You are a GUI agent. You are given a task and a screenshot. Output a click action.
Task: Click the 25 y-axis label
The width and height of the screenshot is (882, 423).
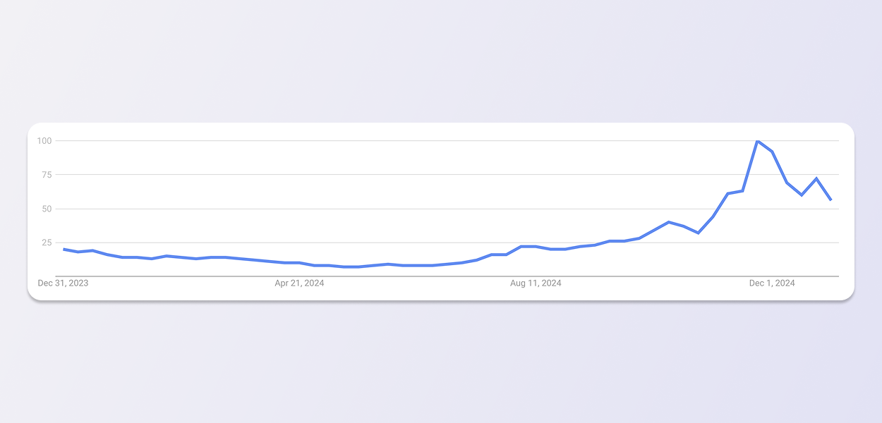coord(47,243)
